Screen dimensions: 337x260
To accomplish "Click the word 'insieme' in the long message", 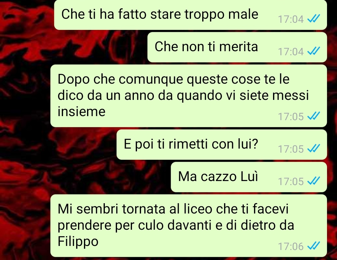I will (x=81, y=112).
